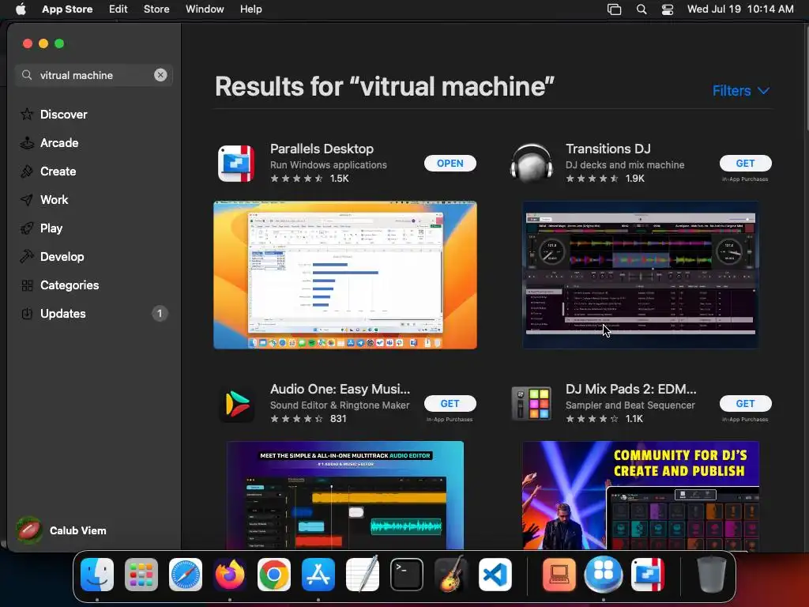The image size is (809, 607).
Task: Click DJ decks and mix machine subtitle
Action: click(x=625, y=165)
